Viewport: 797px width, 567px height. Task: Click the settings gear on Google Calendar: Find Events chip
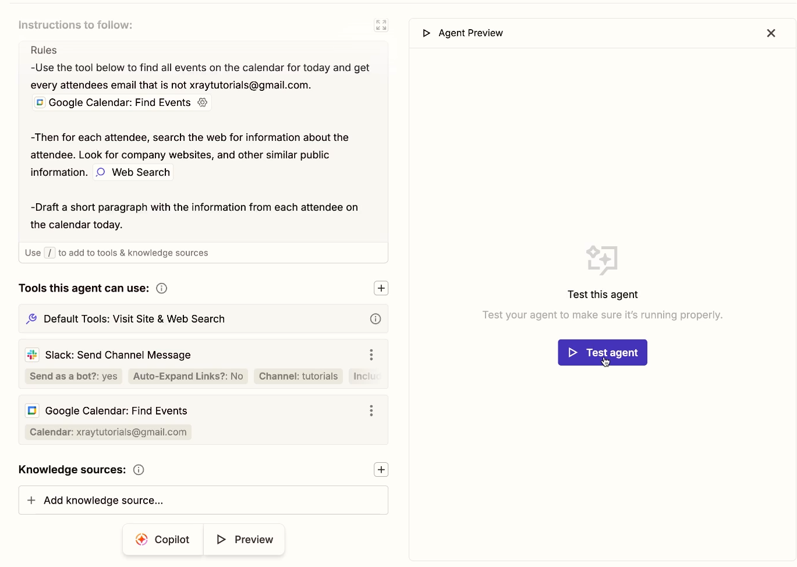coord(202,102)
